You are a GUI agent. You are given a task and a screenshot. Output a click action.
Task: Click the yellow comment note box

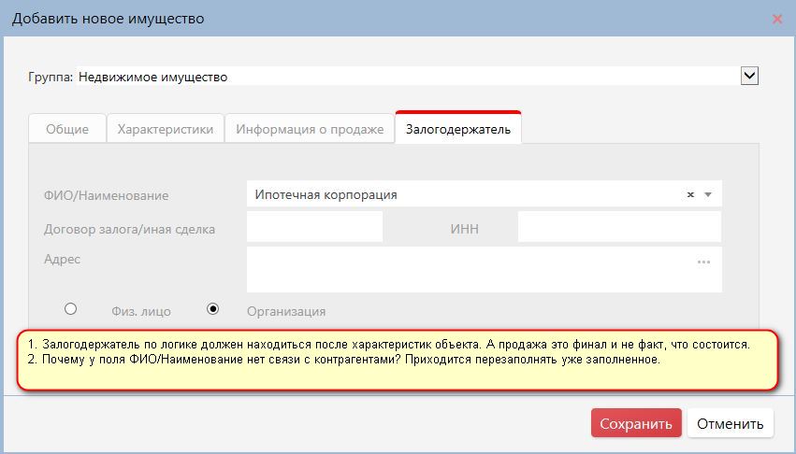398,361
